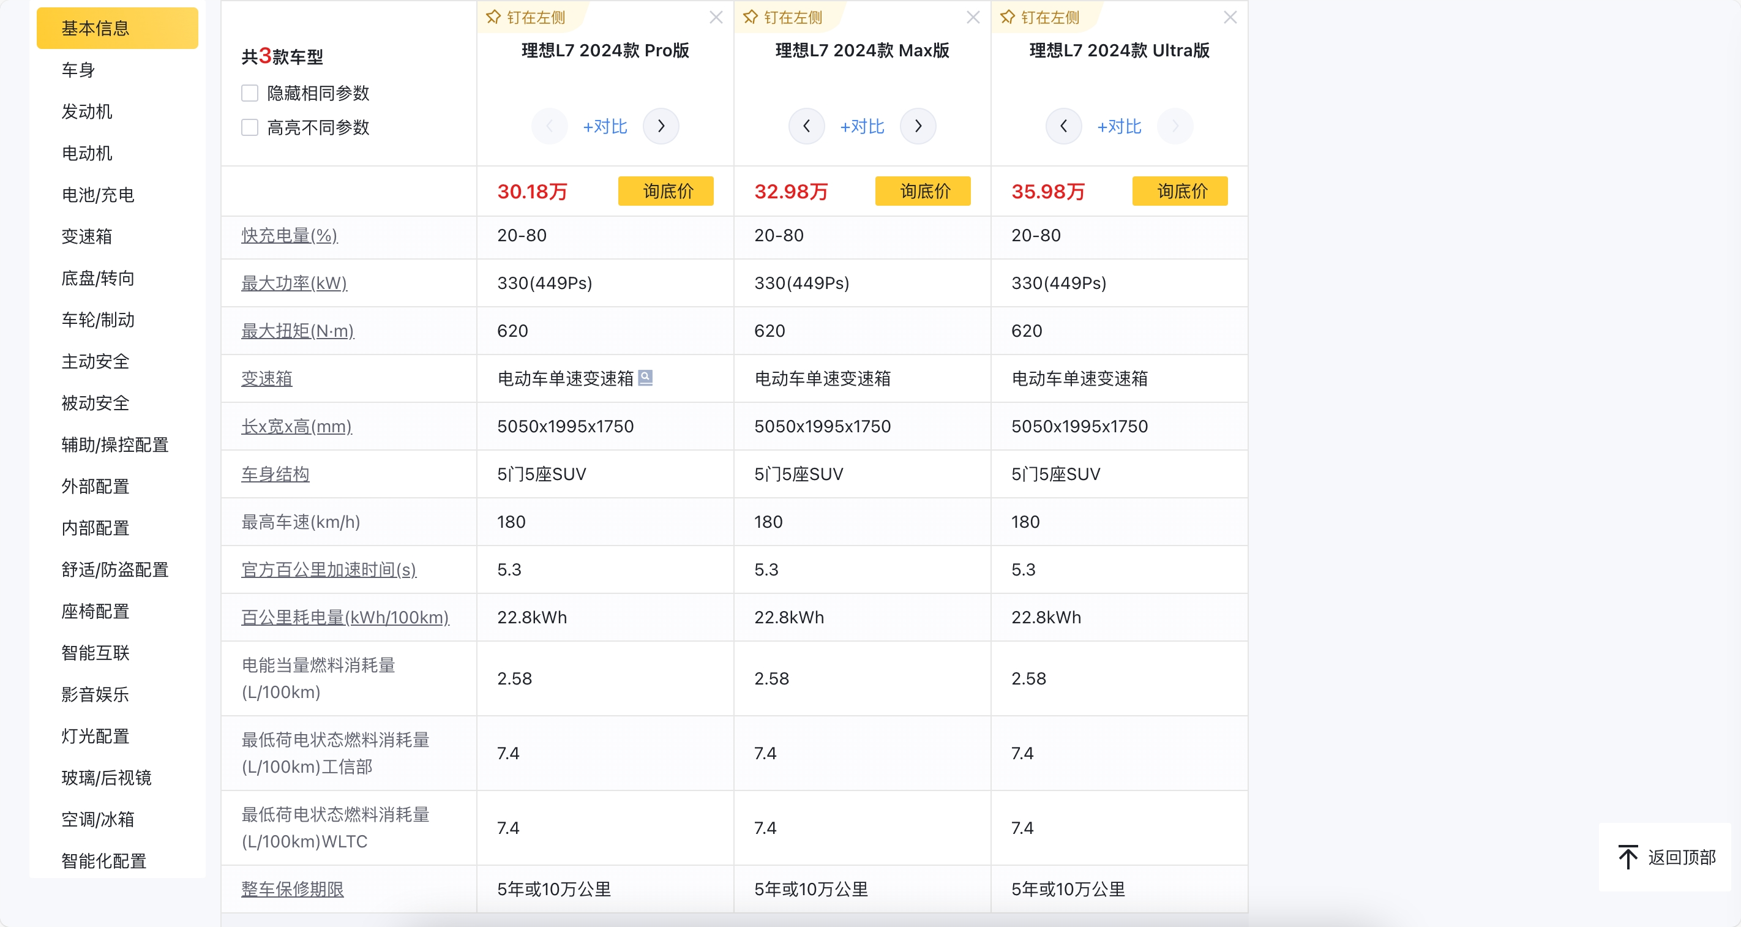Jump to 发动机 section
Screen dimensions: 1741x927
[x=86, y=111]
